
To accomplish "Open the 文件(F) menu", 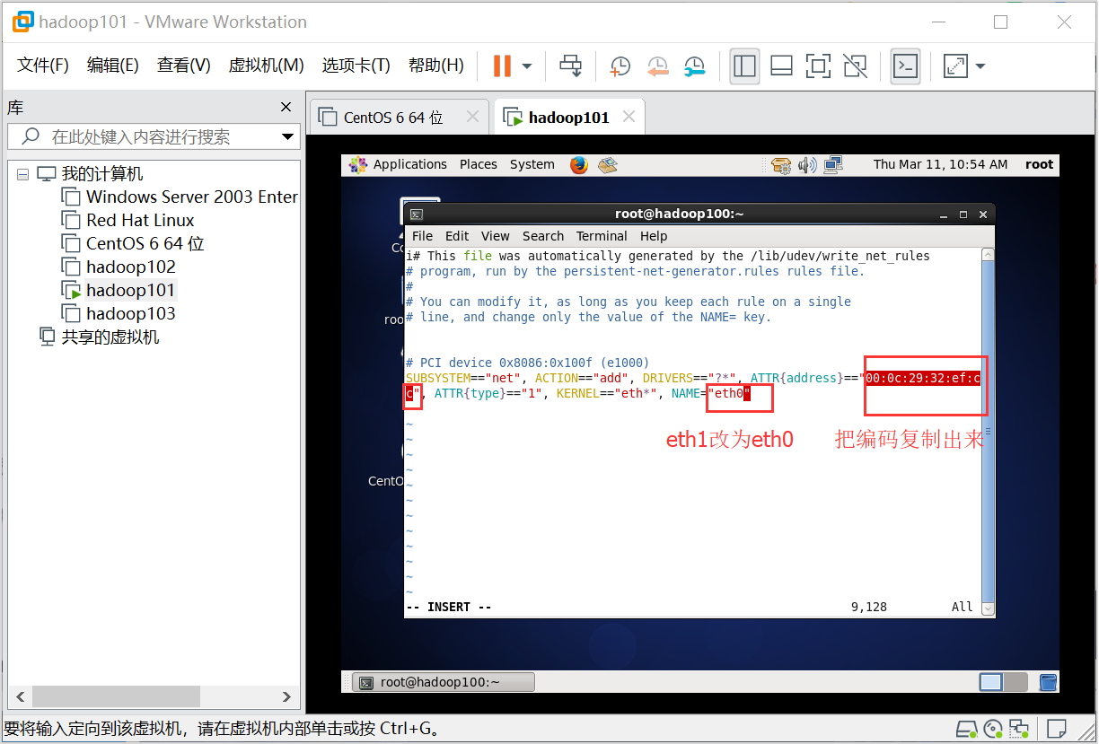I will coord(43,66).
